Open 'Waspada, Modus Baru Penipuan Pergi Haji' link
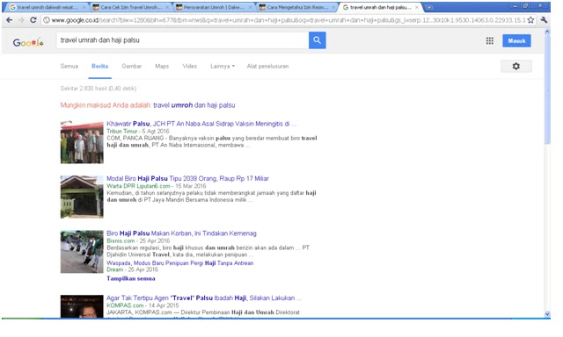Viewport: 563px width, 337px height. pyautogui.click(x=179, y=263)
